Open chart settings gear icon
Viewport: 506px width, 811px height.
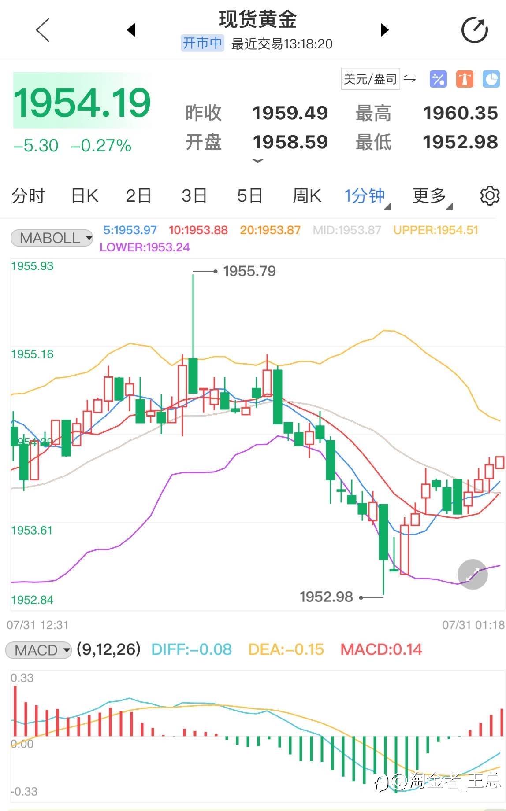pos(489,195)
